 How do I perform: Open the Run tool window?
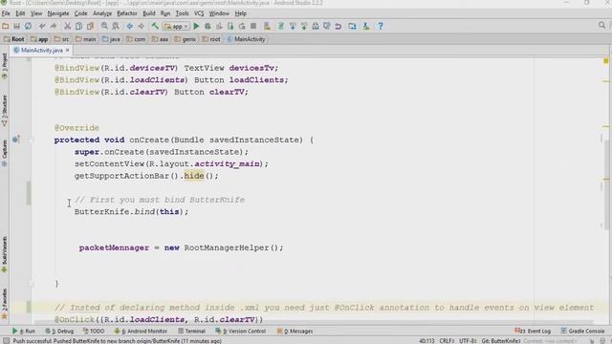coord(23,331)
